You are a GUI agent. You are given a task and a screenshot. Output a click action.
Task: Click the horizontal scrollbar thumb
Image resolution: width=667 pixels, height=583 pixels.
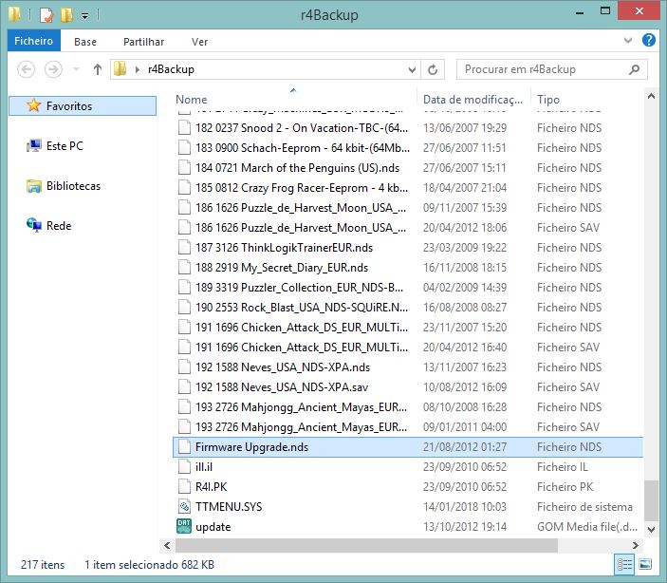366,546
